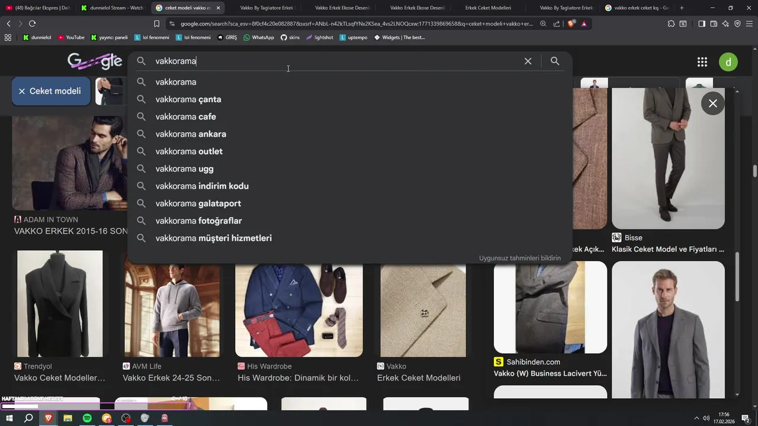Click the Google logo
This screenshot has width=758, height=426.
coord(95,61)
